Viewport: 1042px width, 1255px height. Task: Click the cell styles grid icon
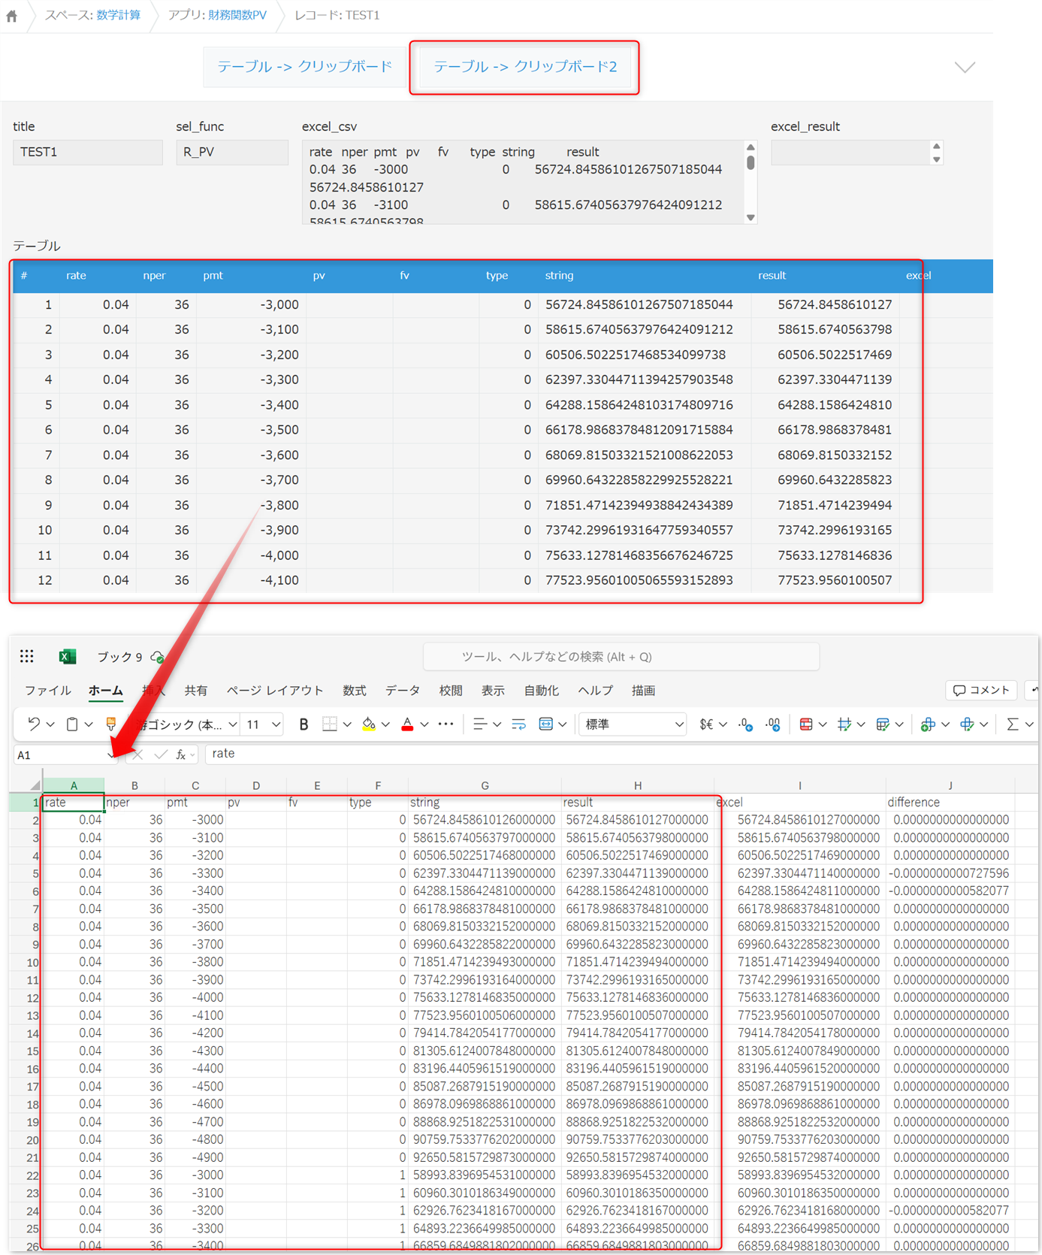coord(844,724)
